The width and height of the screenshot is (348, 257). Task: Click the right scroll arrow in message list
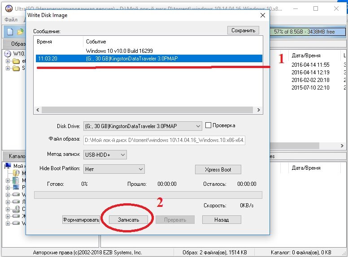(x=258, y=110)
